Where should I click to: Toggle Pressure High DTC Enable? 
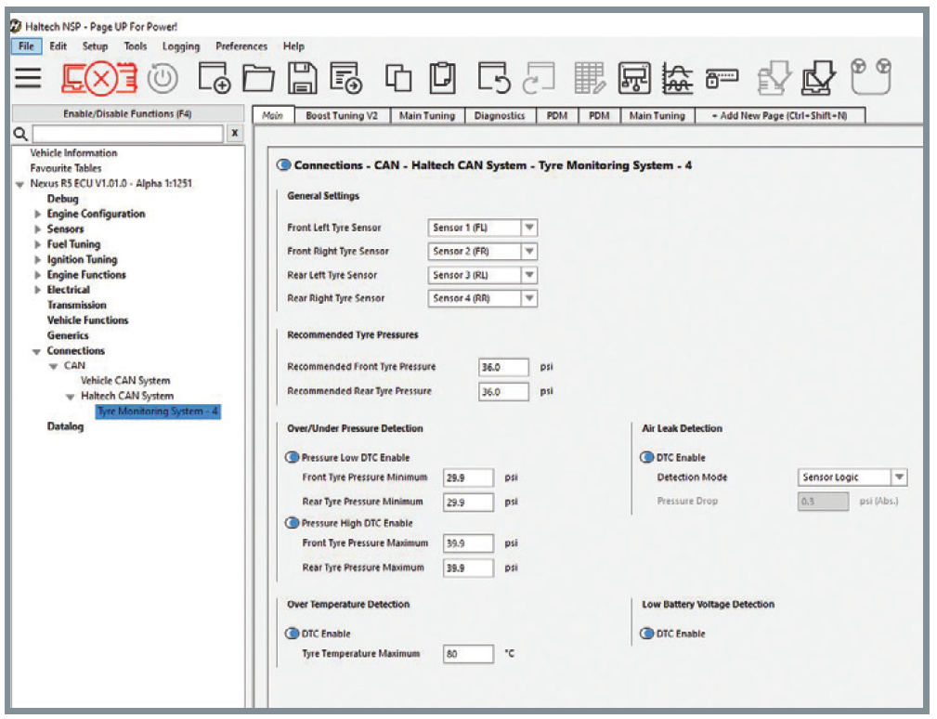pos(292,523)
